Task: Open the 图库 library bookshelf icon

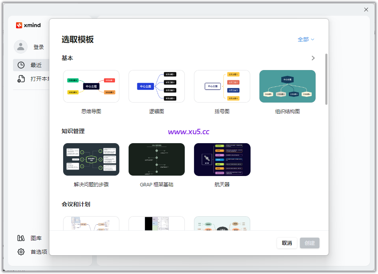Action: click(x=21, y=238)
